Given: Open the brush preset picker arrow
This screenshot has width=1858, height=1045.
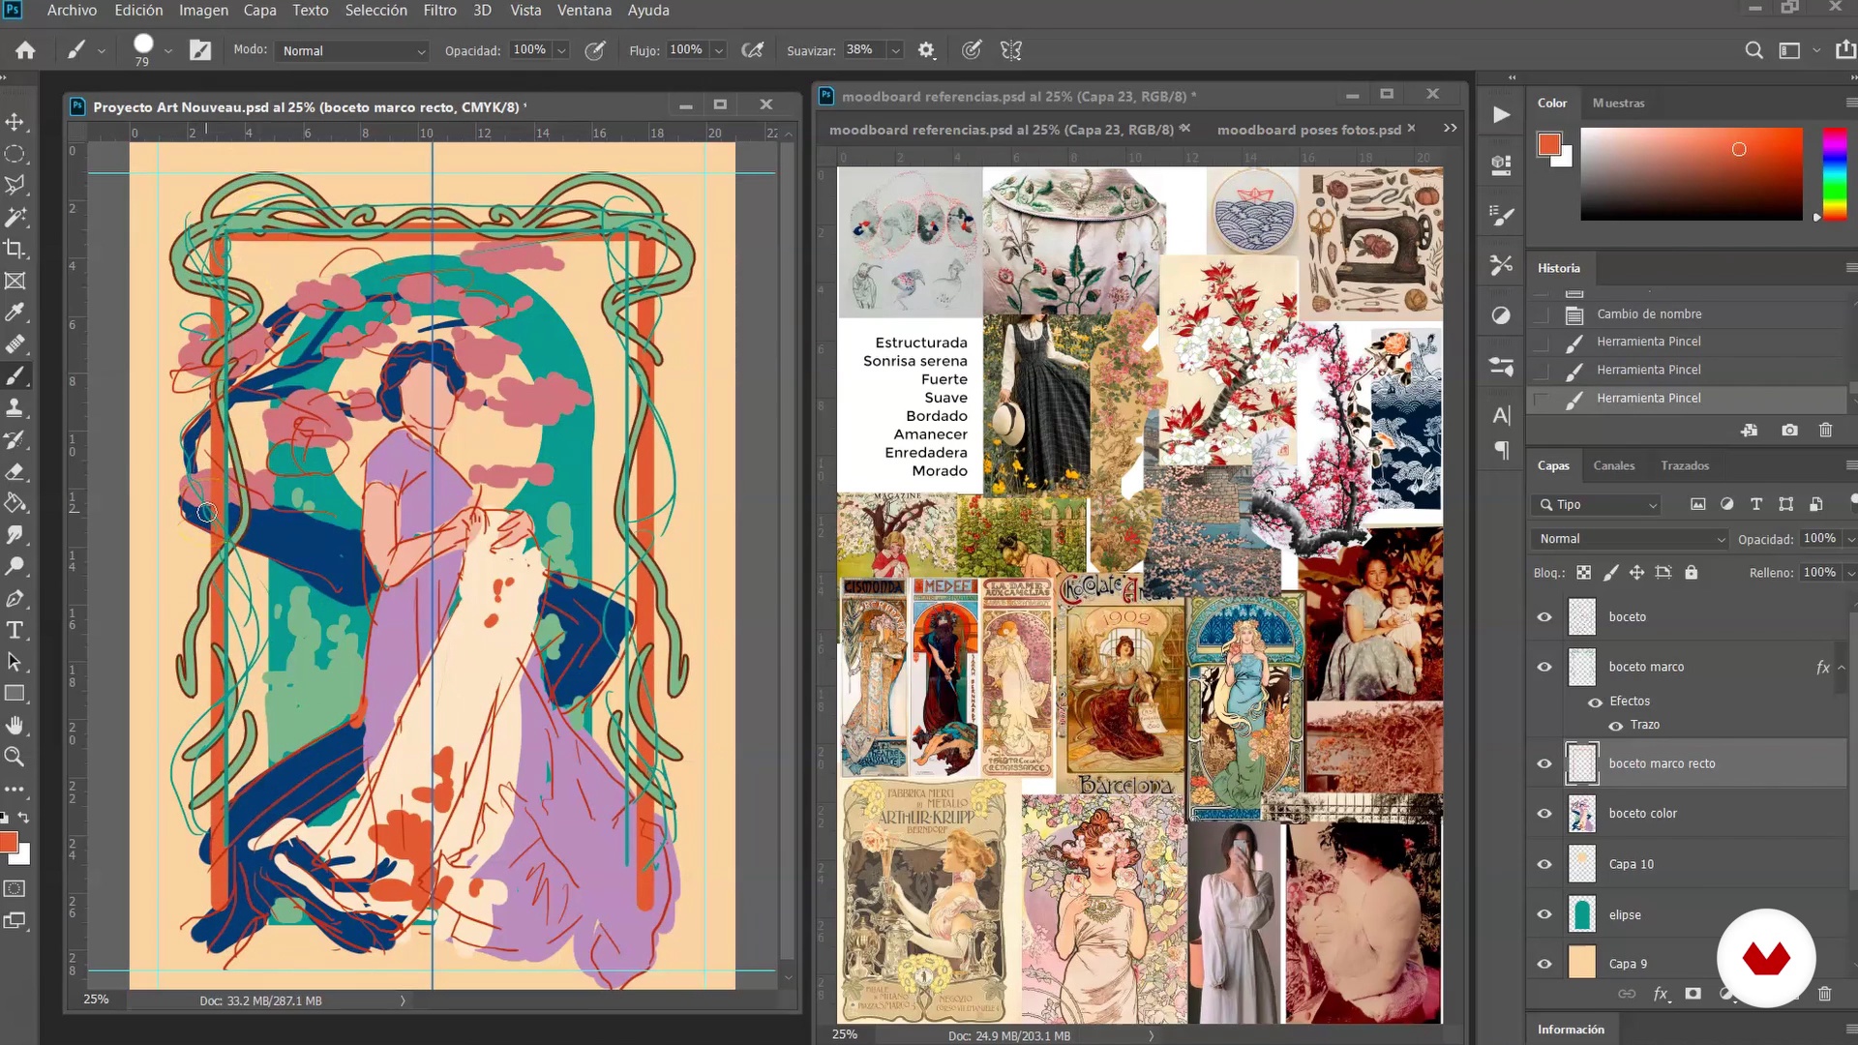Looking at the screenshot, I should click(x=168, y=51).
